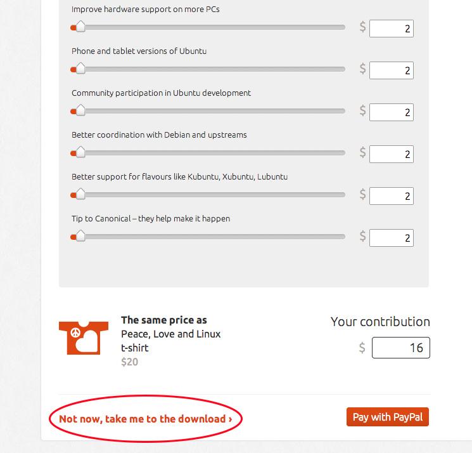Click the 'Tip to Canonical' slider handle
The image size is (472, 453).
click(x=80, y=237)
